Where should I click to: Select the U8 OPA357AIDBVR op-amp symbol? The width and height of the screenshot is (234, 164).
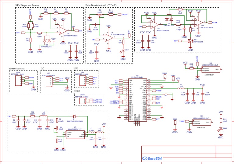[x=63, y=30]
